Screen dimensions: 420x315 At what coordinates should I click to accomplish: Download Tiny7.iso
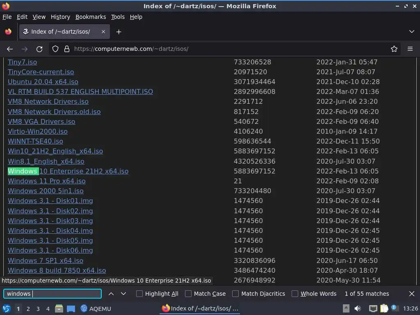(x=22, y=62)
